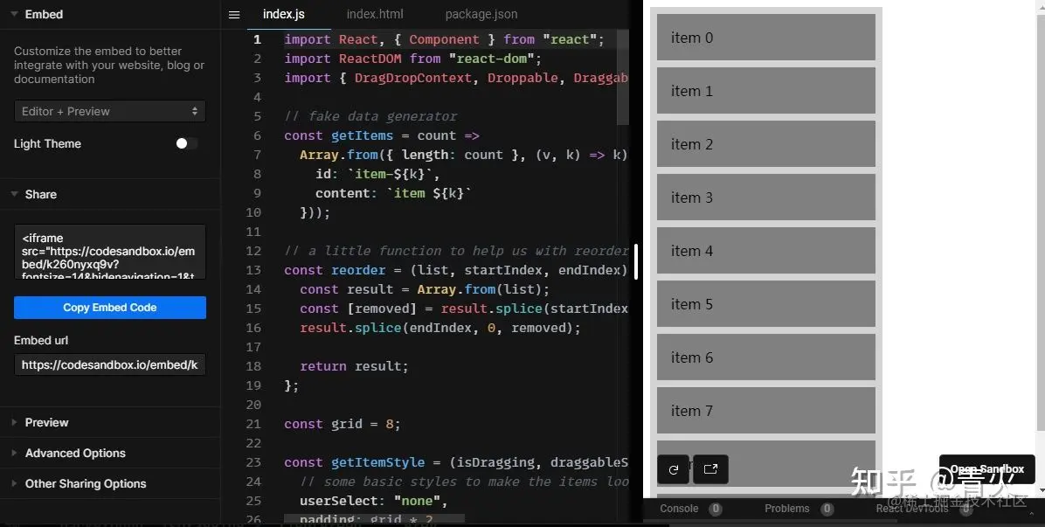This screenshot has height=527, width=1045.
Task: Click the 'const grid = 8;' code line
Action: (x=342, y=424)
